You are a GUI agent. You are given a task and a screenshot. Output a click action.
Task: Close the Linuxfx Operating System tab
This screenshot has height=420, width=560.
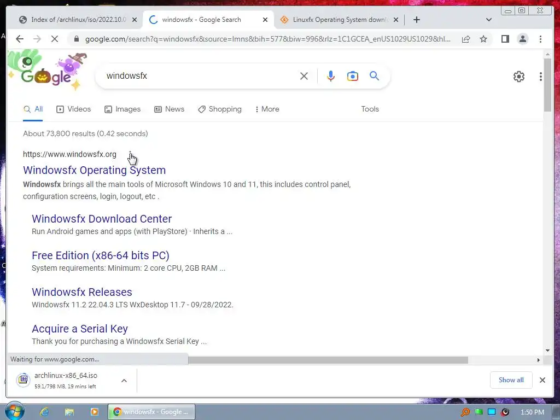click(x=396, y=20)
